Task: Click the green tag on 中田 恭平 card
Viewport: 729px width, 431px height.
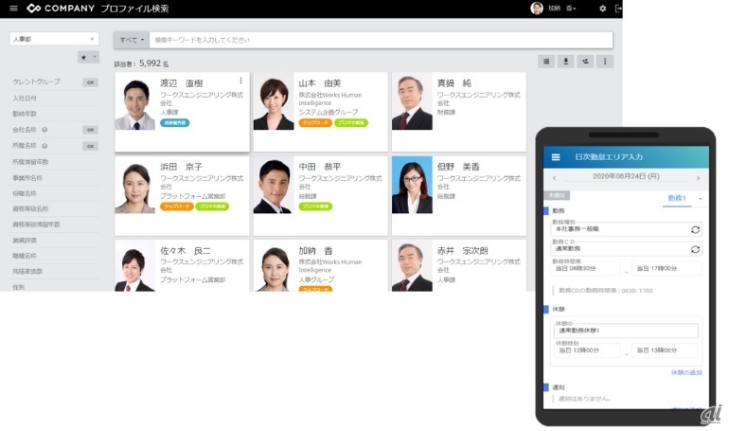Action: [x=315, y=207]
